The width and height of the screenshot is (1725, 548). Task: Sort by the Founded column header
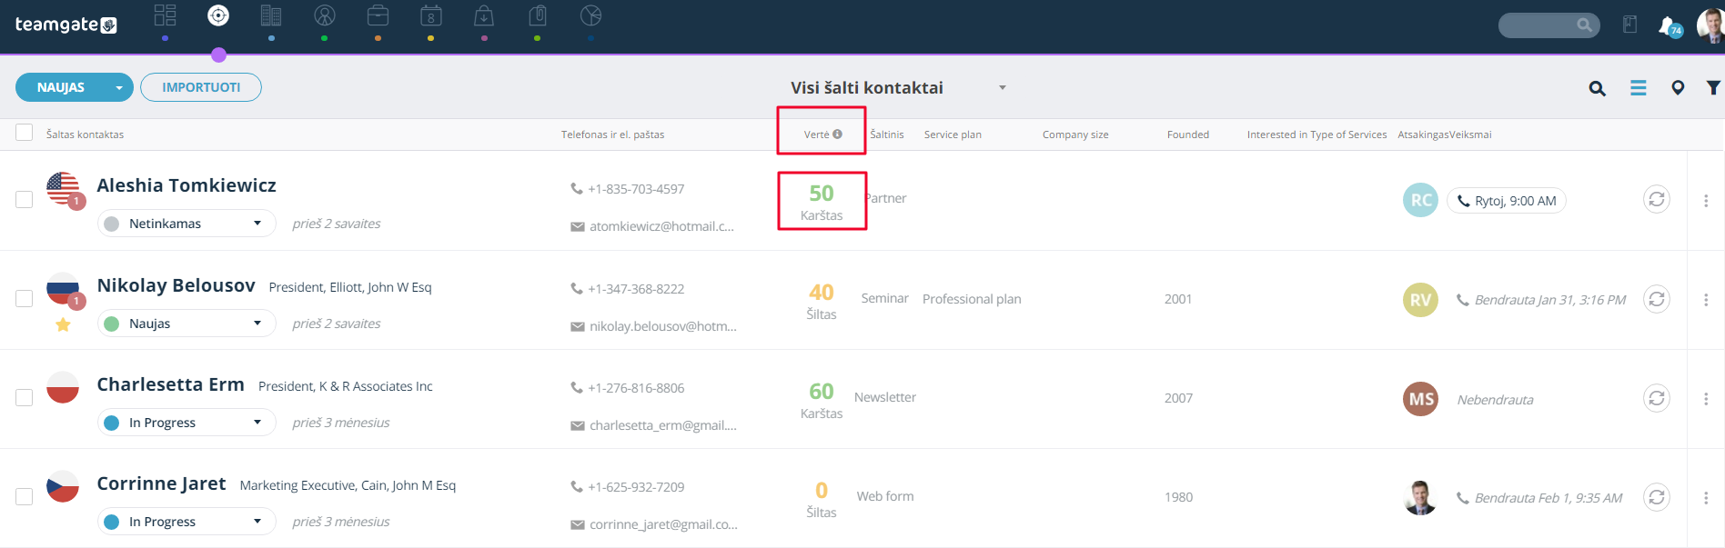[1188, 135]
